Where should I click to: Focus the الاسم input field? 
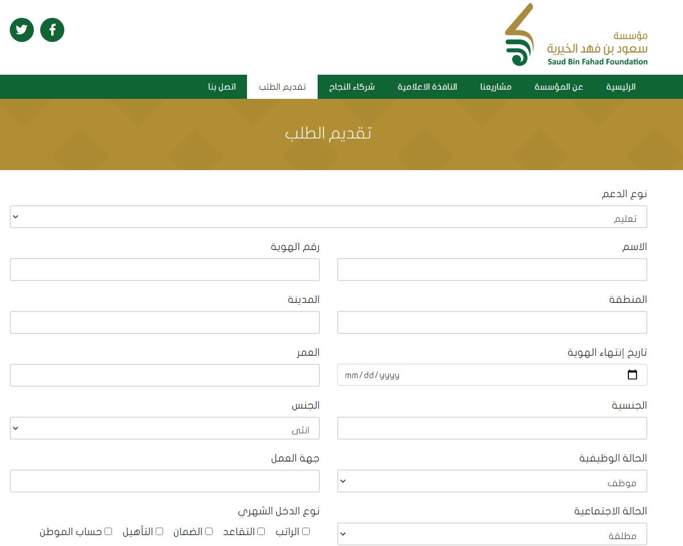(492, 270)
